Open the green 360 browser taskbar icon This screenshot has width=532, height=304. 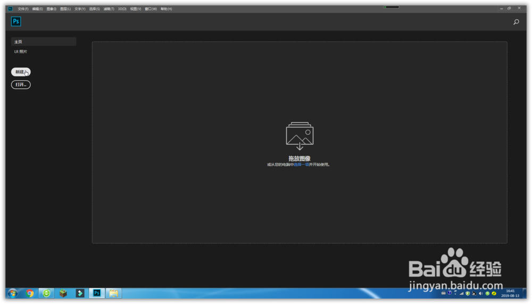click(x=46, y=293)
